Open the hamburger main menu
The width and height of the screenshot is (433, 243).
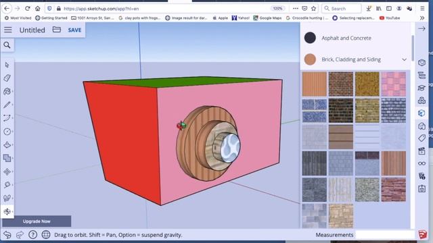(8, 30)
